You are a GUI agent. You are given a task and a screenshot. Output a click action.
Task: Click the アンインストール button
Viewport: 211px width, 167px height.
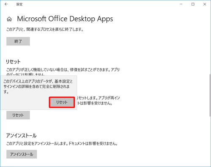pyautogui.click(x=22, y=154)
